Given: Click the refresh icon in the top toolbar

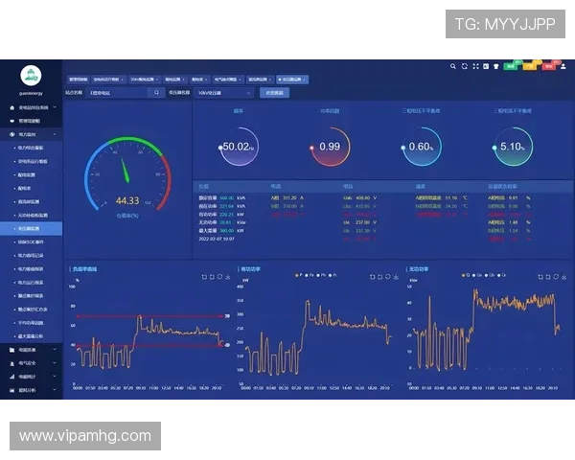Looking at the screenshot, I should click(x=464, y=66).
